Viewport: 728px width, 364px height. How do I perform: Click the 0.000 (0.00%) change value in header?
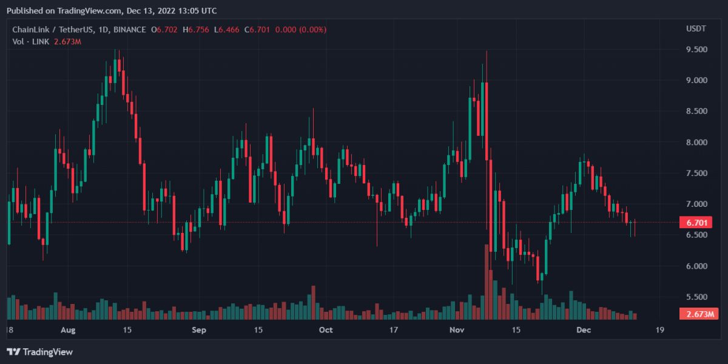click(305, 30)
